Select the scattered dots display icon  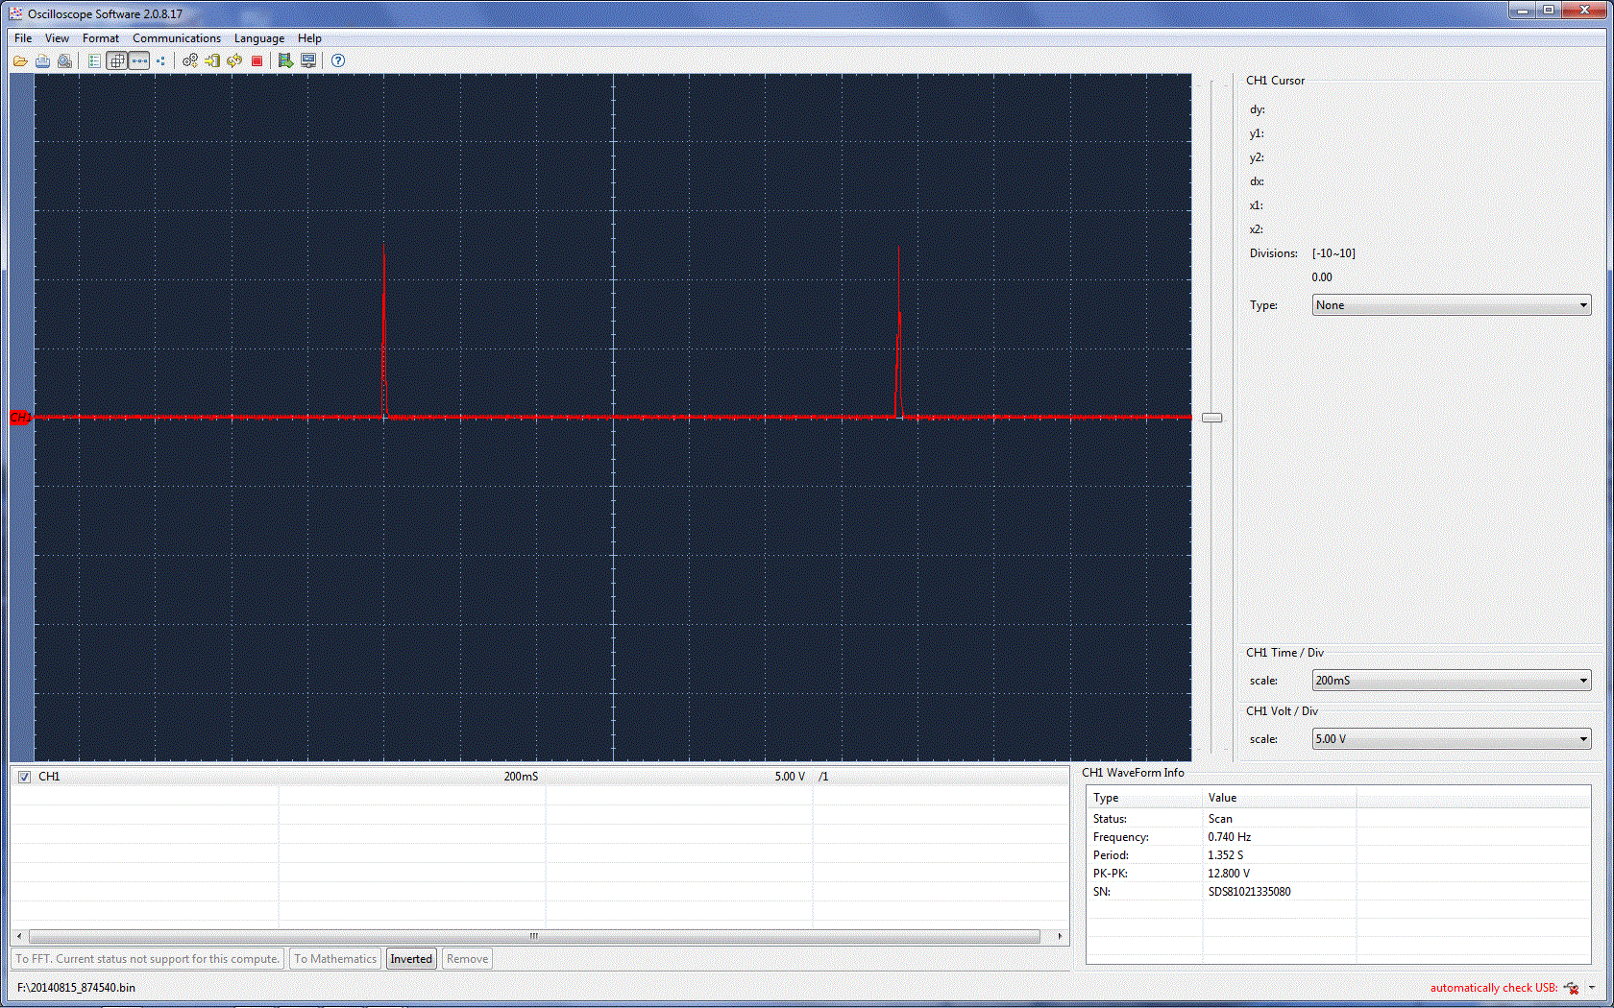pos(160,60)
